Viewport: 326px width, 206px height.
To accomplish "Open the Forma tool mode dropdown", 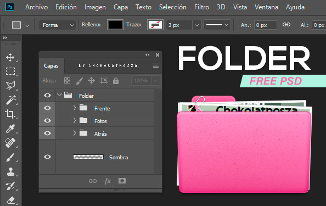I will [57, 25].
